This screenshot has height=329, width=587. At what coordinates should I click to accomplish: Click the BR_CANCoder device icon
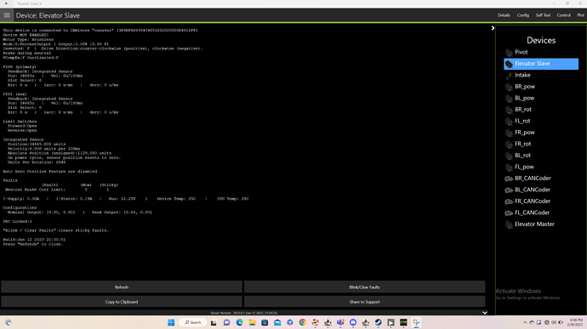509,179
